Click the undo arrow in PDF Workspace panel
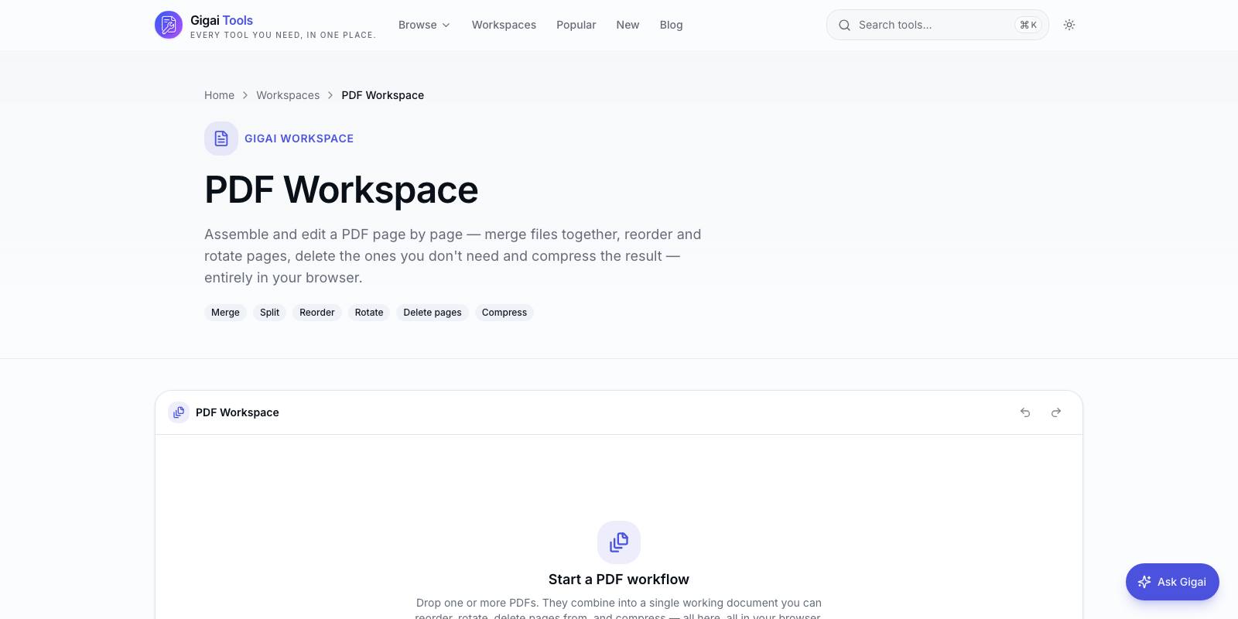 click(1025, 412)
